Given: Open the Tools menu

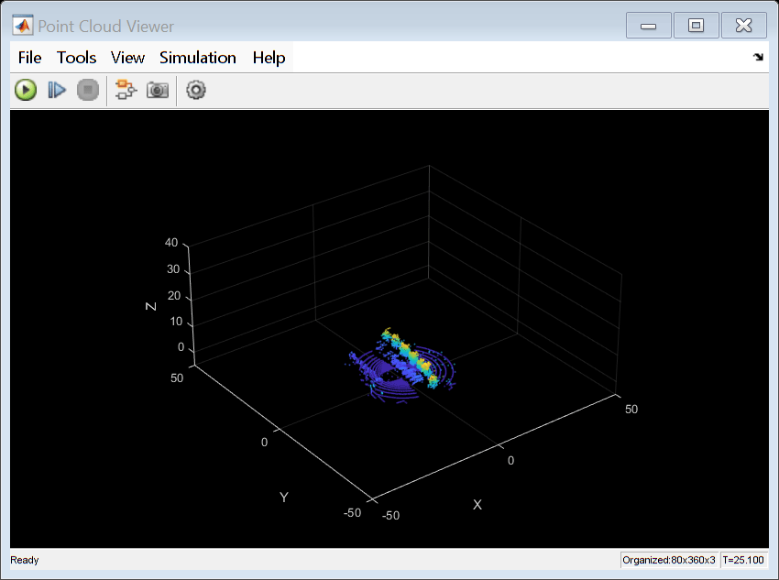Looking at the screenshot, I should [x=76, y=57].
